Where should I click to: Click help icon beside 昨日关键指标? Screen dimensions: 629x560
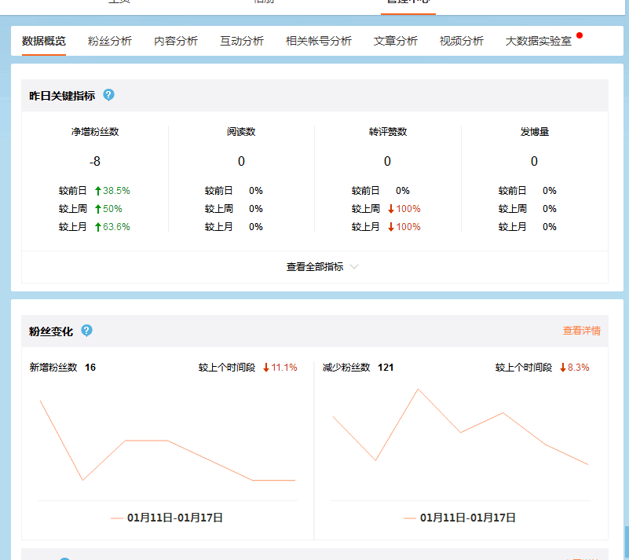[x=109, y=95]
